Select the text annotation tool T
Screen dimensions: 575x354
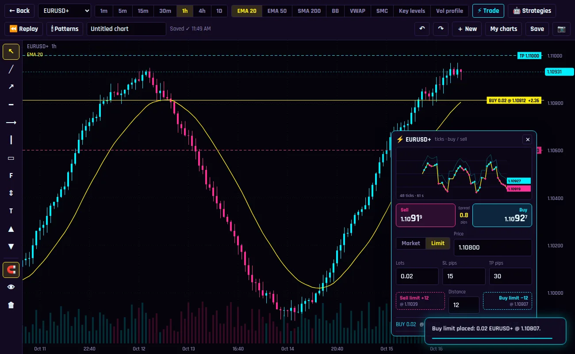pos(11,211)
